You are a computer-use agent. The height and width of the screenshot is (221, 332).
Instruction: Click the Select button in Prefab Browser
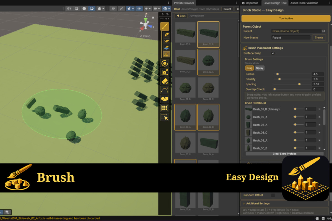point(227,9)
